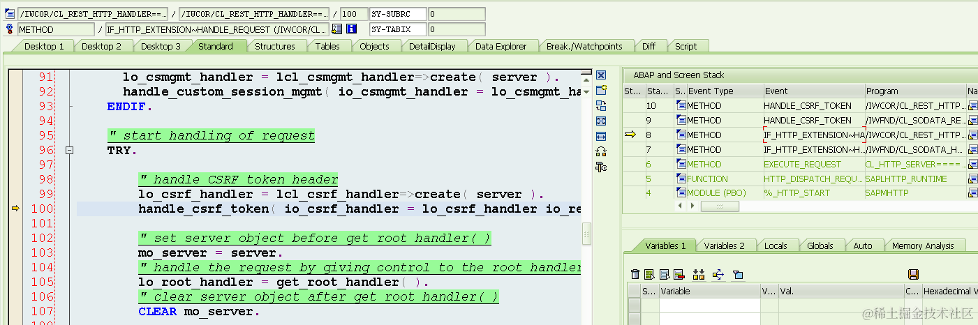Close the source code tool via X icon
The image size is (978, 325).
600,75
